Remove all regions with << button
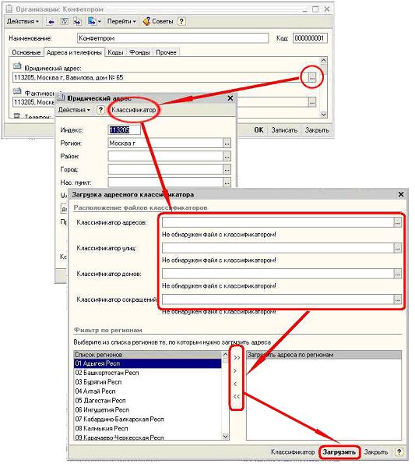The width and height of the screenshot is (415, 464). click(x=237, y=396)
